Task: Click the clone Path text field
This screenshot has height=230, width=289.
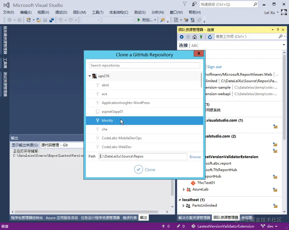Action: click(142, 157)
